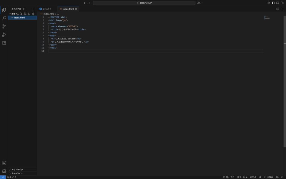Open Copilot status icon in status bar
Screen dimensions: 286x179
point(277,177)
